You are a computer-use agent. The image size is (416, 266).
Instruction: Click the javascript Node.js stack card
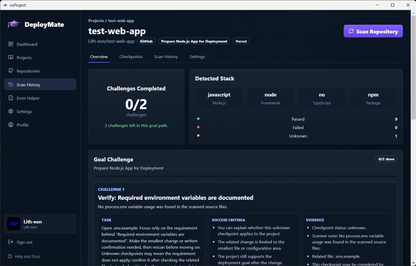pos(219,99)
